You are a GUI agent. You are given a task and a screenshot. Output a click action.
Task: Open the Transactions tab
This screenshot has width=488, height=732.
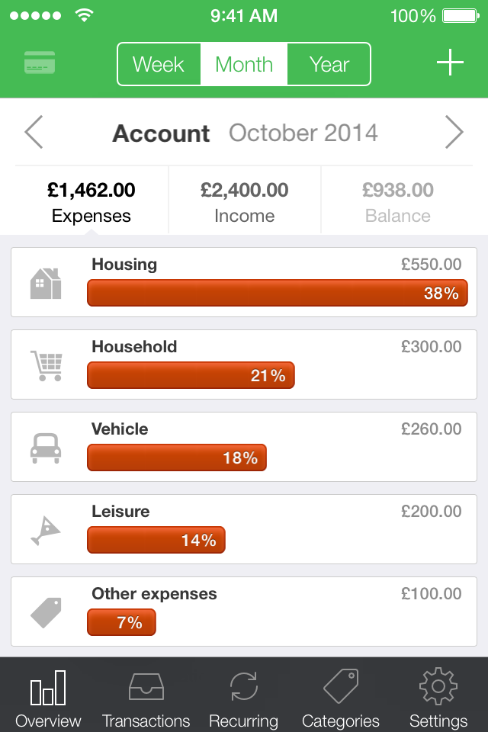click(x=146, y=698)
